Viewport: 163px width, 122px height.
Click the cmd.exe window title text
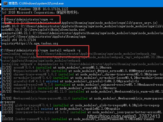36,4
